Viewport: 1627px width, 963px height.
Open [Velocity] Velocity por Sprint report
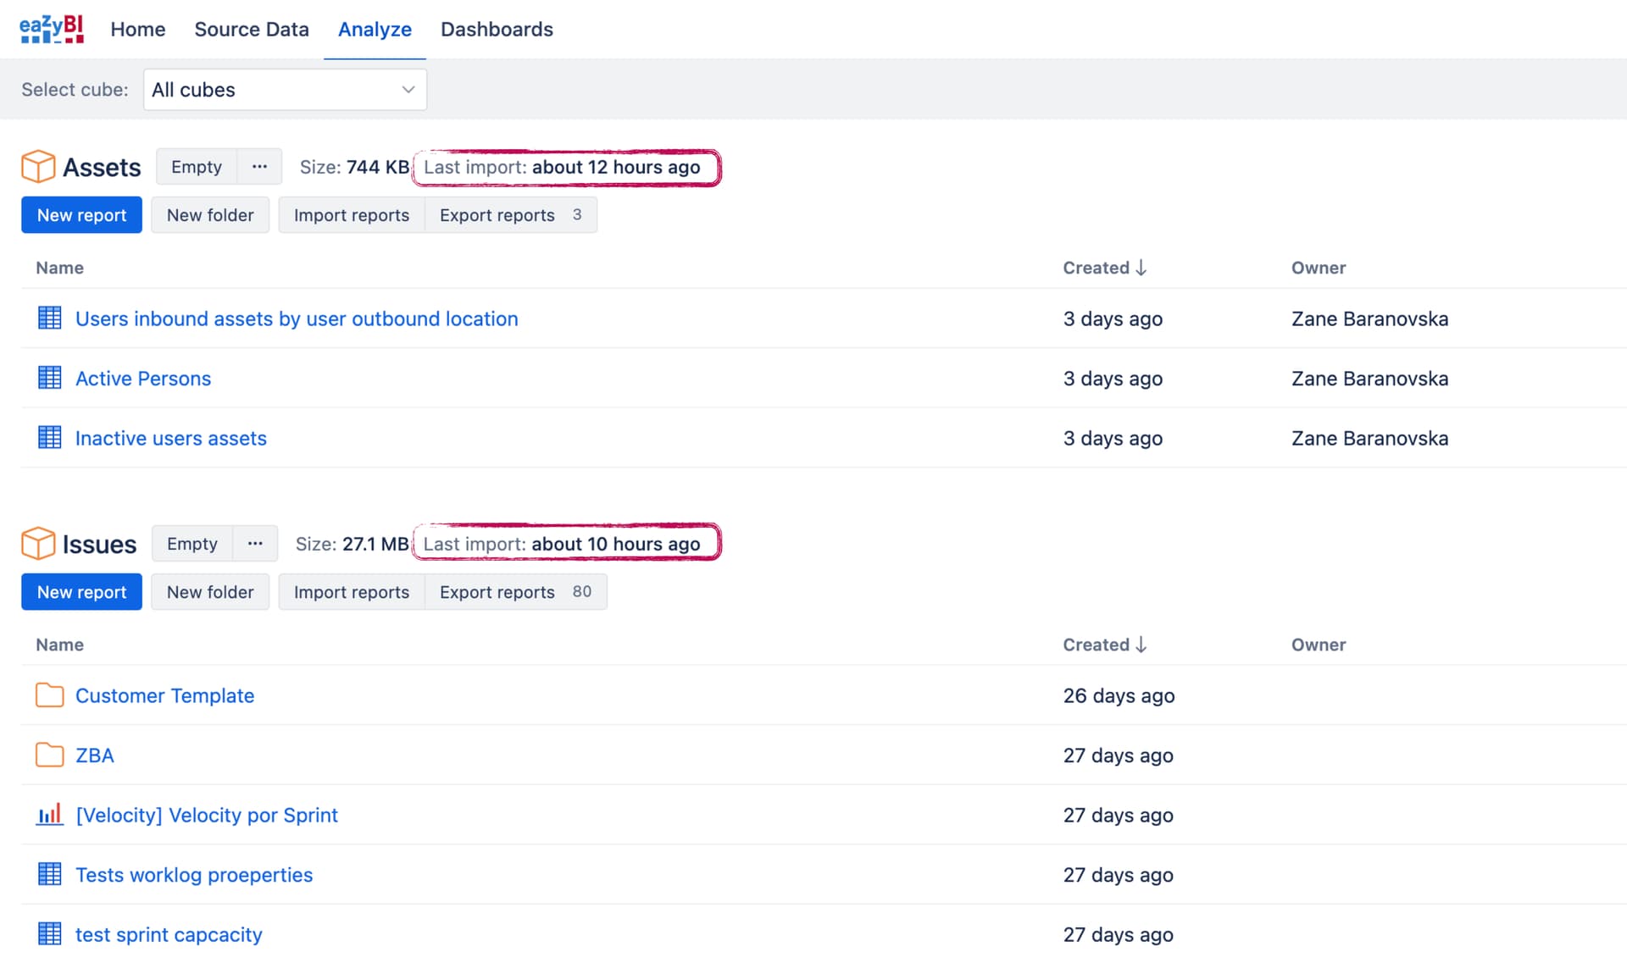(x=207, y=815)
